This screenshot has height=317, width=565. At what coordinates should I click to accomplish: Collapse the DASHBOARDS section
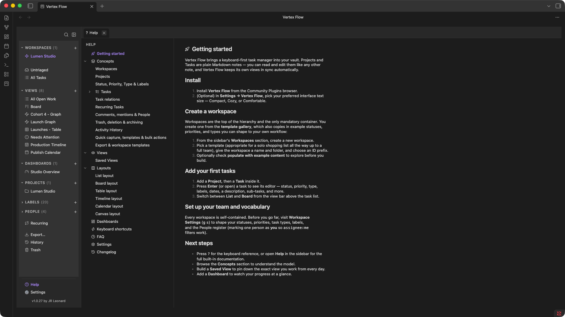point(22,163)
